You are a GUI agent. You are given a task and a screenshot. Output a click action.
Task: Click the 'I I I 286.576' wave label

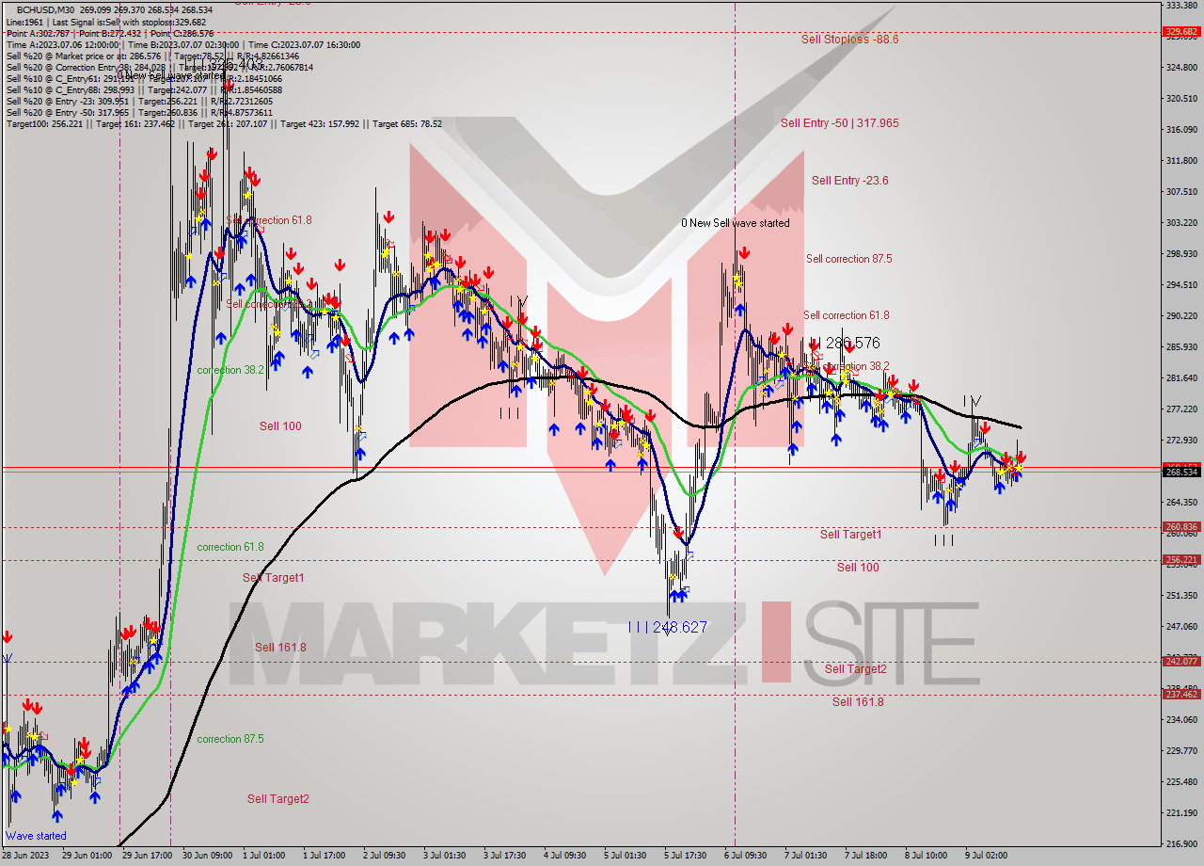click(844, 344)
